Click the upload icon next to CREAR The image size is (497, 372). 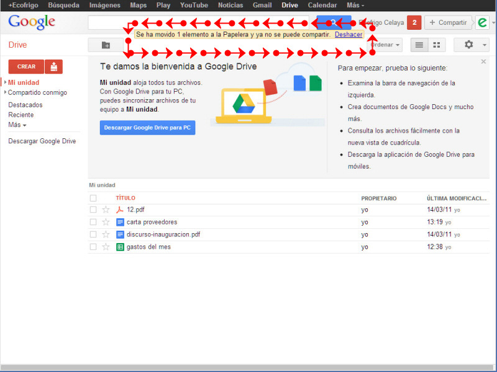(x=54, y=66)
